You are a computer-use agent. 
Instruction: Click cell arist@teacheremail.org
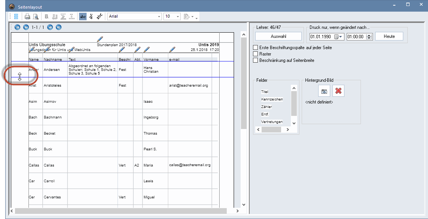[189, 85]
